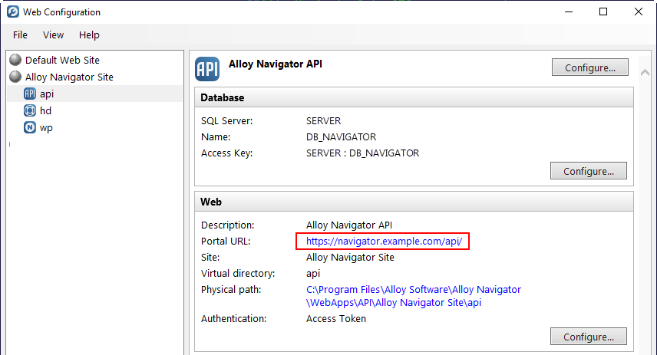Image resolution: width=657 pixels, height=355 pixels.
Task: Click the scroll up arrow of right panel
Action: pos(645,72)
